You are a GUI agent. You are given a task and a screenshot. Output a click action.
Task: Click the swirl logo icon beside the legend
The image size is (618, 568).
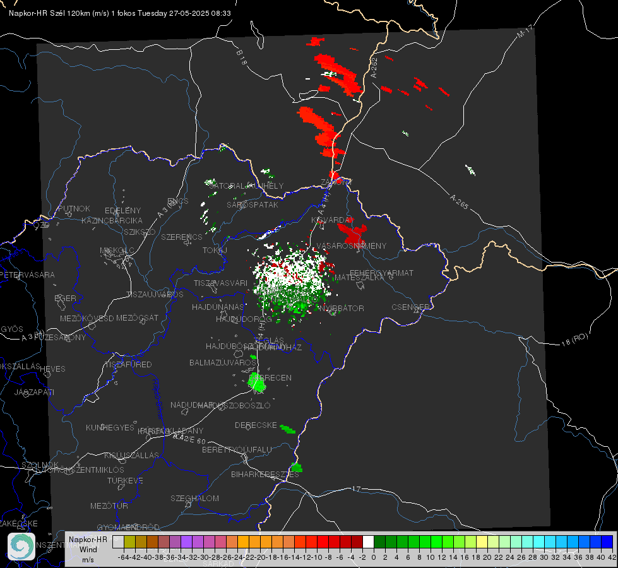click(x=21, y=547)
